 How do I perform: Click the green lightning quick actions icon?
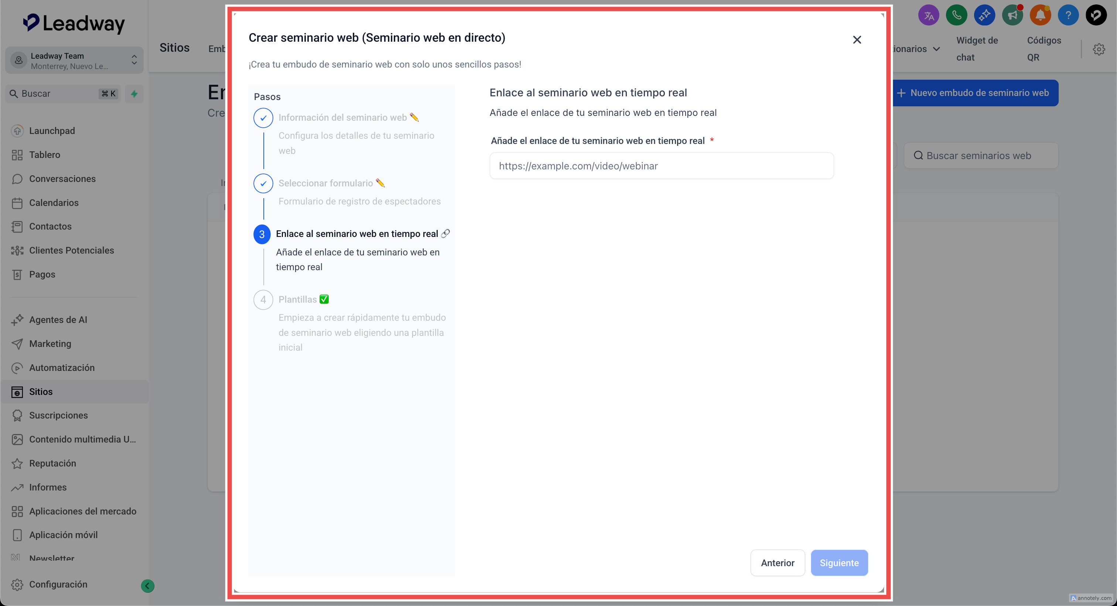[134, 94]
